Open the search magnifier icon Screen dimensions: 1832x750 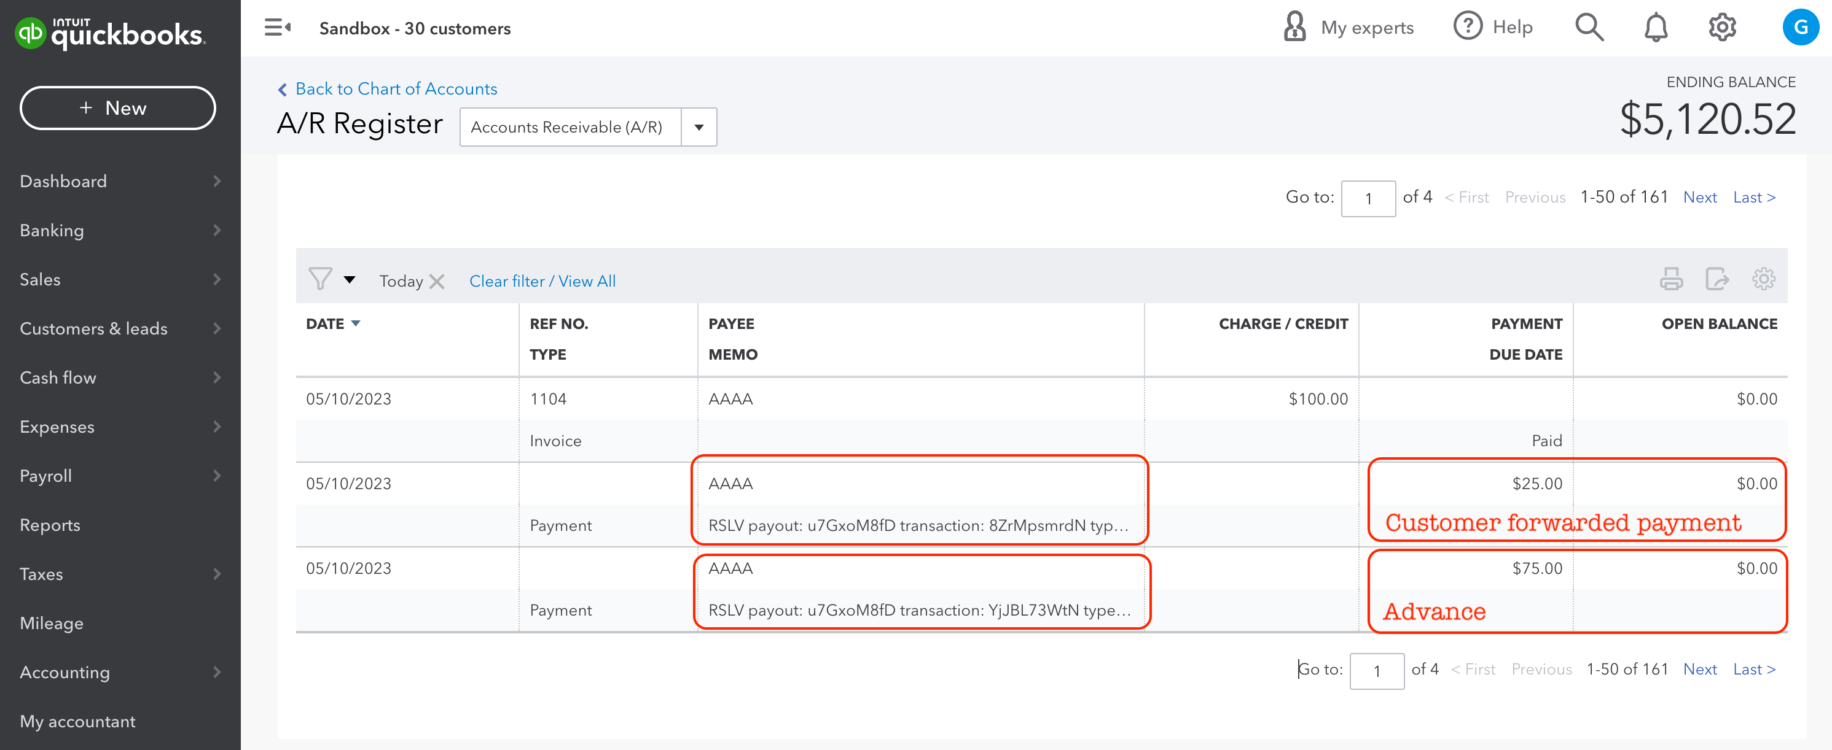coord(1588,28)
